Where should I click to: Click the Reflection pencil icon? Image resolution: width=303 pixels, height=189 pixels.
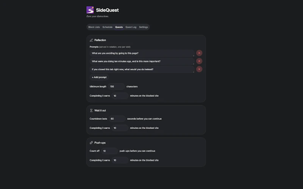(91, 40)
